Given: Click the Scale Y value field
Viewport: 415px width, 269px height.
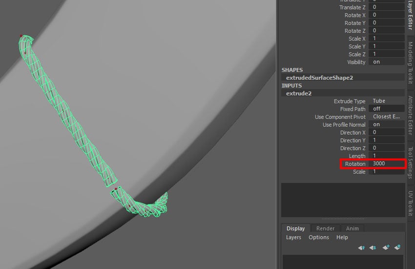Looking at the screenshot, I should pos(386,46).
